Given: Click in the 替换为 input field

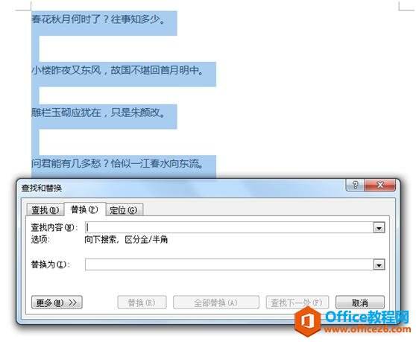Looking at the screenshot, I should point(230,265).
